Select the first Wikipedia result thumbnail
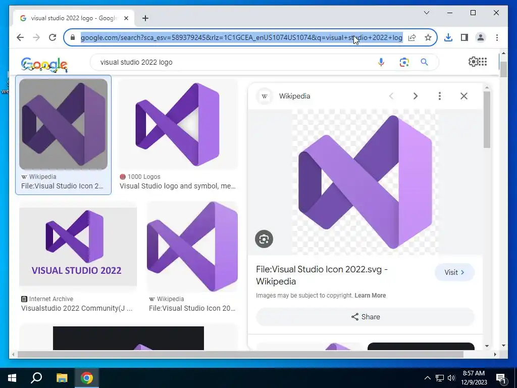Screen dimensions: 517x388 63,124
